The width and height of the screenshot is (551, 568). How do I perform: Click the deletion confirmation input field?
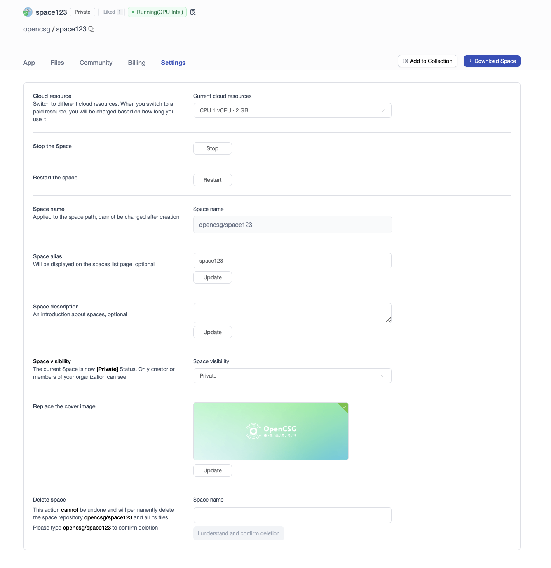(x=292, y=515)
